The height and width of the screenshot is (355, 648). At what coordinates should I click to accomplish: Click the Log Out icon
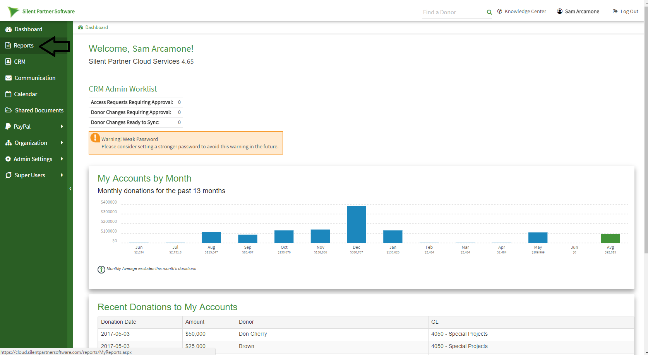click(615, 11)
